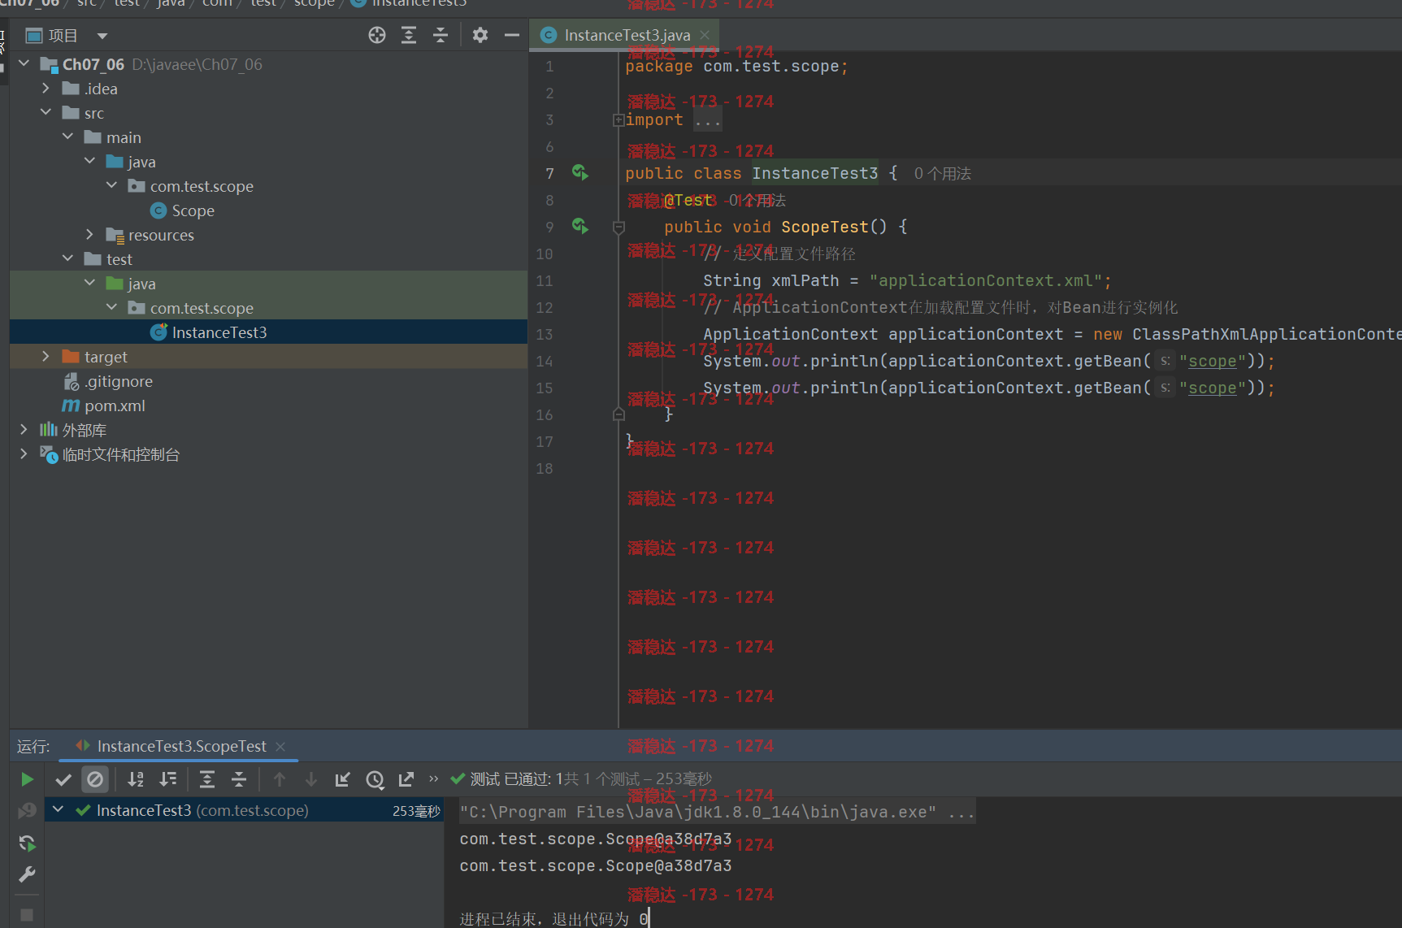Expand 临时文件和控制台 node

tap(24, 453)
